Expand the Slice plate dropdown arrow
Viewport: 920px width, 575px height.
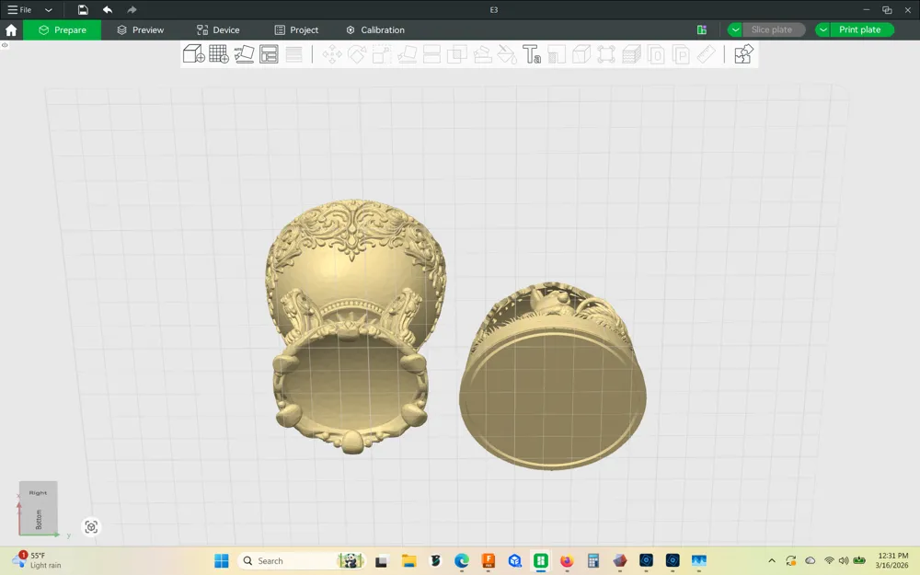tap(734, 30)
